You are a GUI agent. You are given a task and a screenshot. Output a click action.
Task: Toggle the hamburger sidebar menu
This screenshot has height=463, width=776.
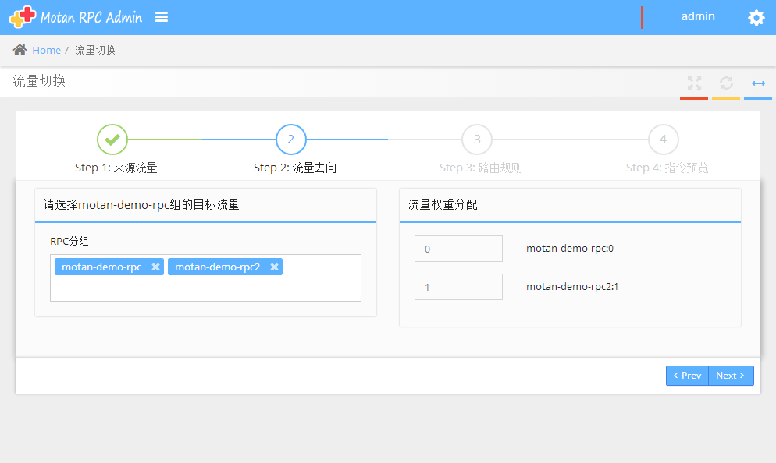tap(162, 17)
